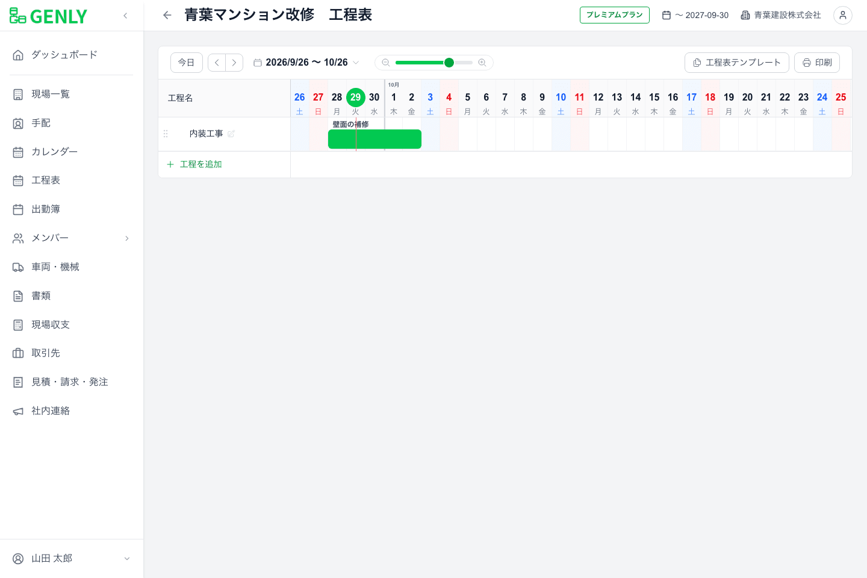Screen dimensions: 867x578
Task: Adjust the timeline zoom slider handle
Action: click(x=449, y=63)
